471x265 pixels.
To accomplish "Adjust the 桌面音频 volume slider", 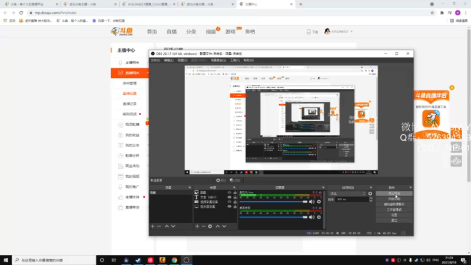I will tap(273, 217).
